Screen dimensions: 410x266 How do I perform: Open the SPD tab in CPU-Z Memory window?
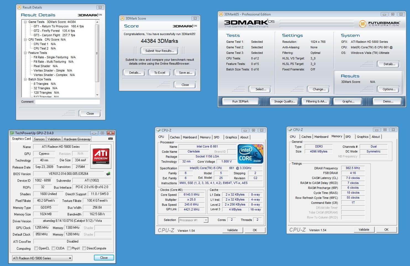click(348, 137)
